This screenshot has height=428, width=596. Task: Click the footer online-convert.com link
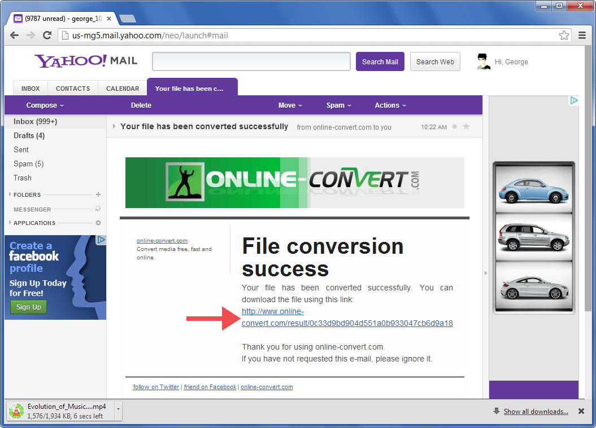[267, 387]
